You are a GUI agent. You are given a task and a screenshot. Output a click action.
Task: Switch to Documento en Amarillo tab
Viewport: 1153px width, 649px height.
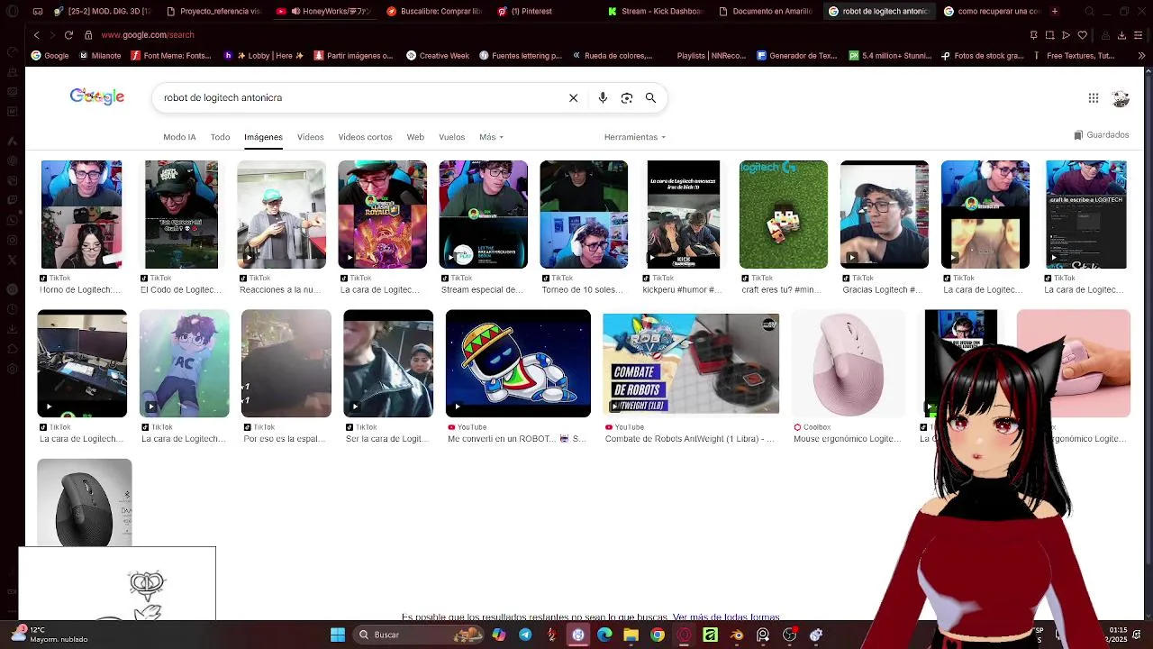pyautogui.click(x=766, y=12)
